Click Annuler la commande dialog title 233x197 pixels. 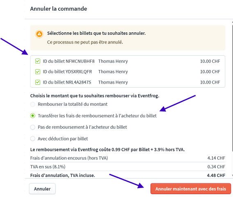click(x=59, y=9)
